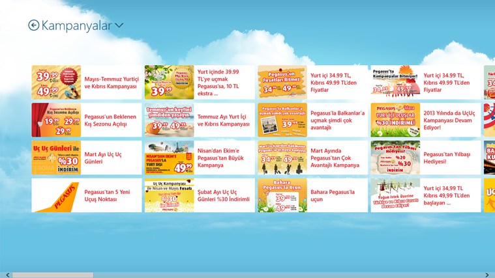The width and height of the screenshot is (495, 278).
Task: Click Bahara Pegasus'la Uçun daisy thumbnail
Action: pos(282,195)
